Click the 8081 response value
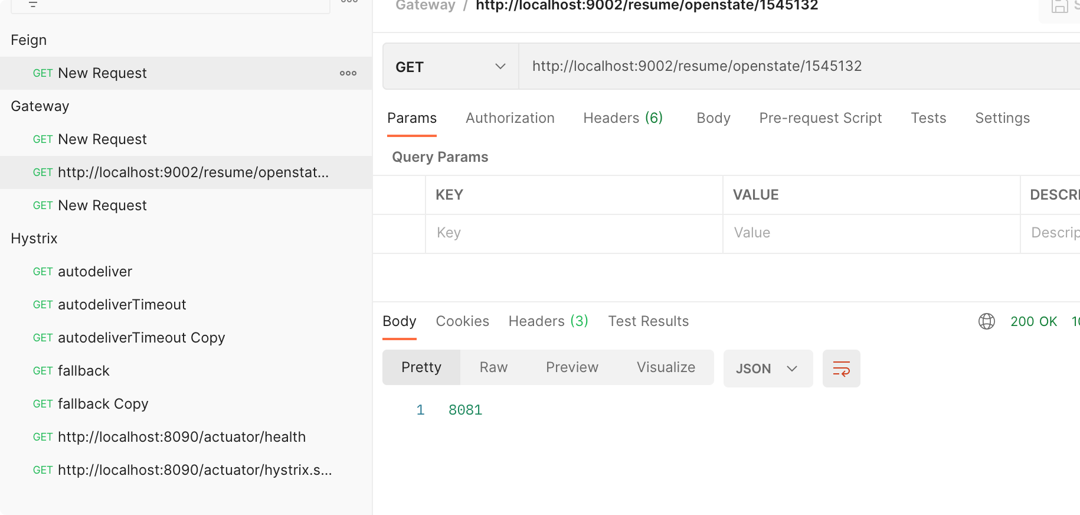Viewport: 1080px width, 515px height. [x=465, y=410]
